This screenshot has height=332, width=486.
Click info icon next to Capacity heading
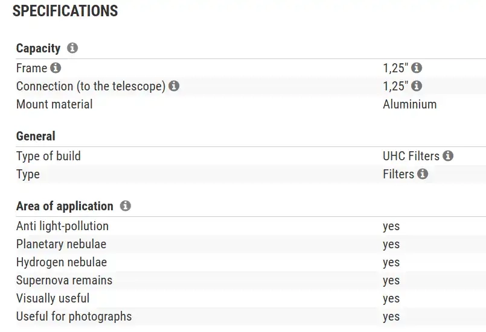point(72,48)
